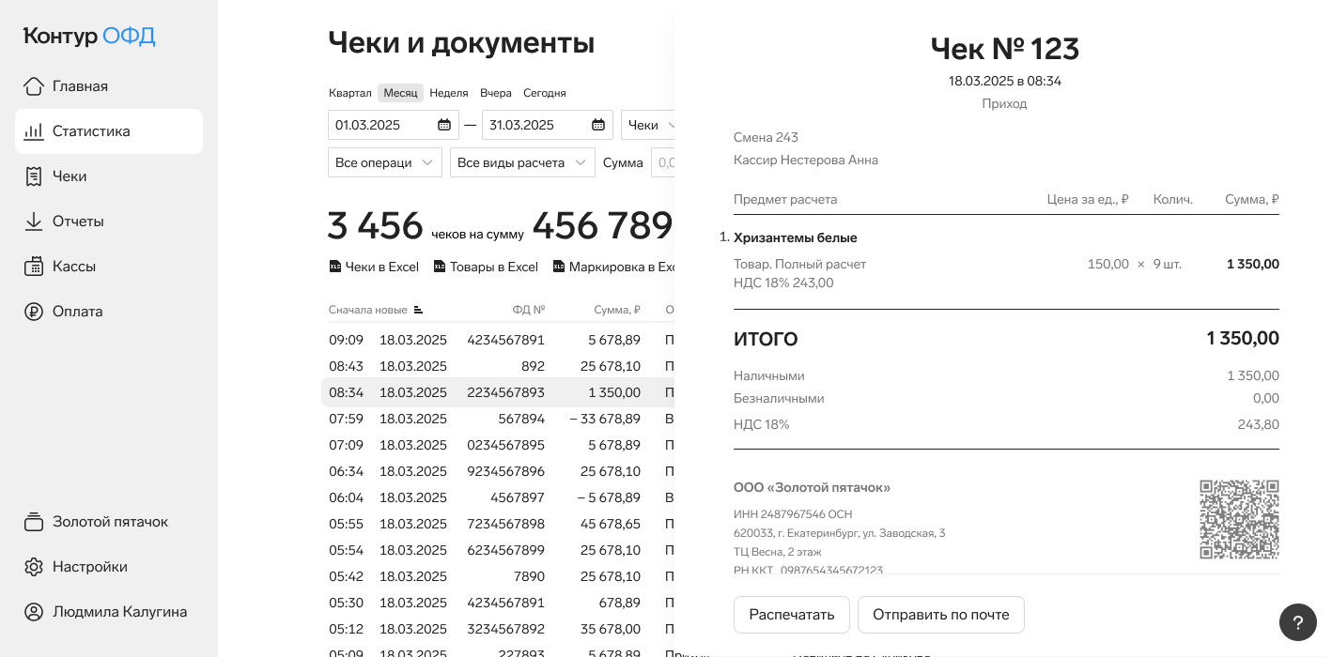Select the 09:09 receipt row 4234567891
Viewport: 1332px width, 657px height.
[x=498, y=340]
